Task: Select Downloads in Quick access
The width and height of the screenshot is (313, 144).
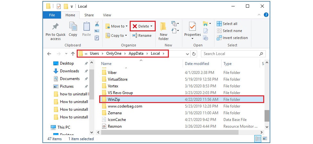Action: click(69, 71)
